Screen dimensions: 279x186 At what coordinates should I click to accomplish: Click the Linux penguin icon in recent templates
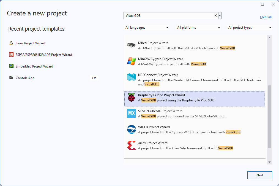pyautogui.click(x=11, y=43)
